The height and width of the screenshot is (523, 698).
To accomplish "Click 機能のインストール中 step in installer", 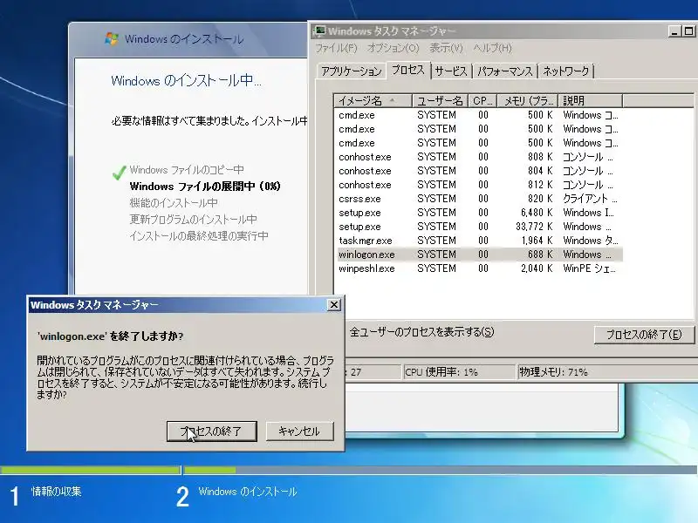I will pos(174,203).
